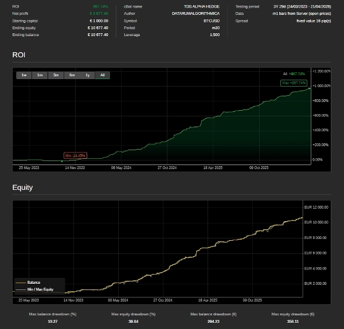Switch ROI chart to 6m range
344x329 pixels.
[72, 75]
